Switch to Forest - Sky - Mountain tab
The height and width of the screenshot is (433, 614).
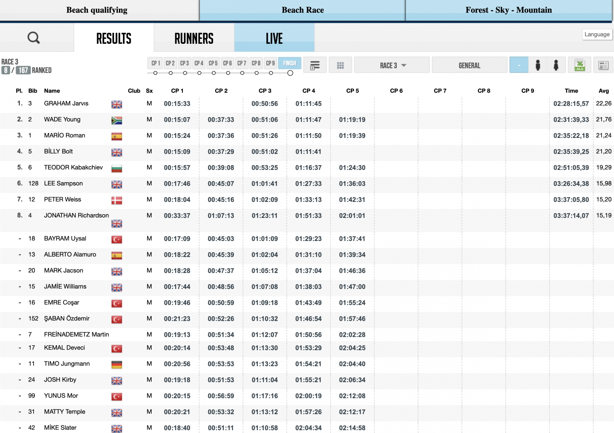tap(508, 10)
